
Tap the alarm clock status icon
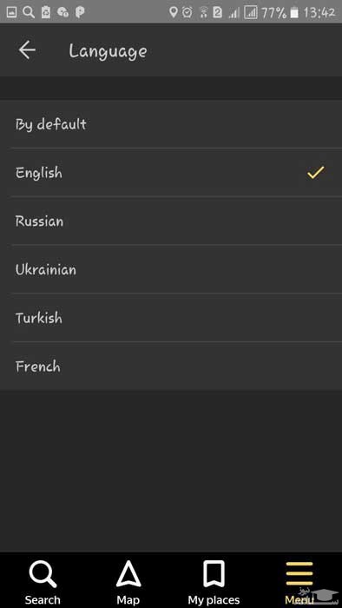point(187,12)
